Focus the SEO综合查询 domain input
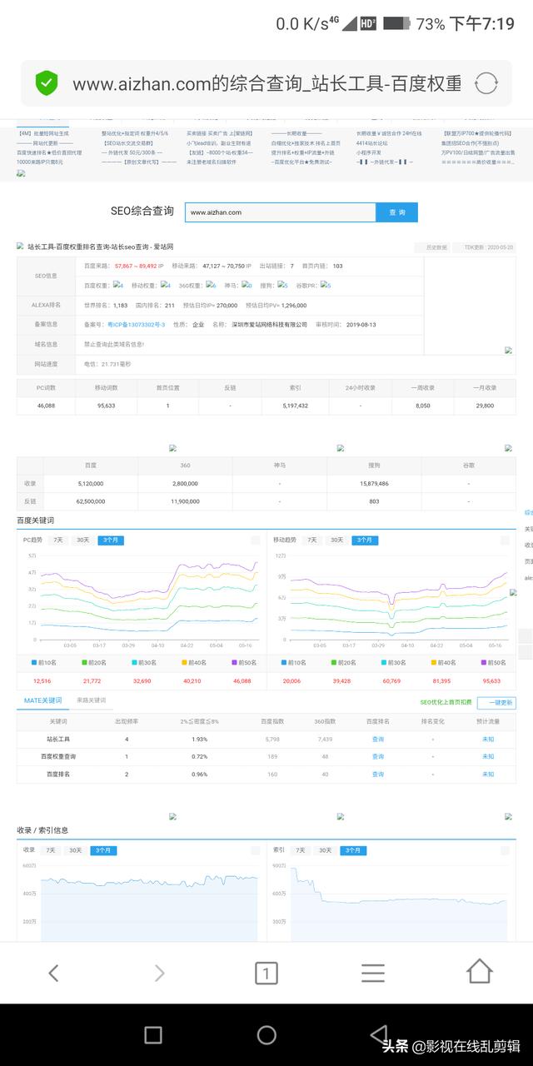 (280, 212)
